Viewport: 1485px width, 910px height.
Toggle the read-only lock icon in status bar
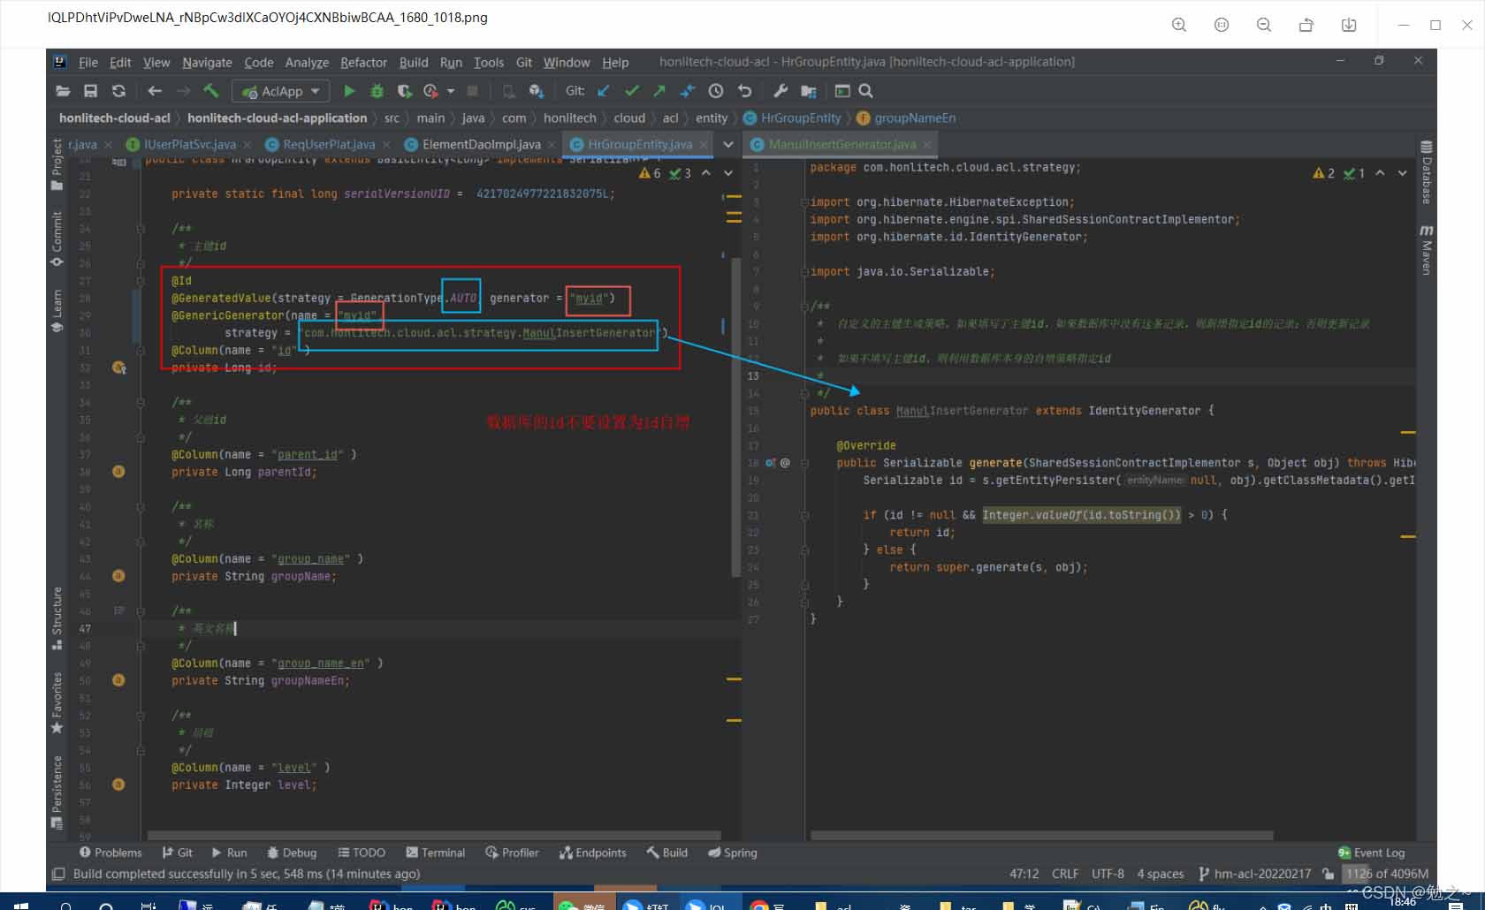click(1328, 874)
